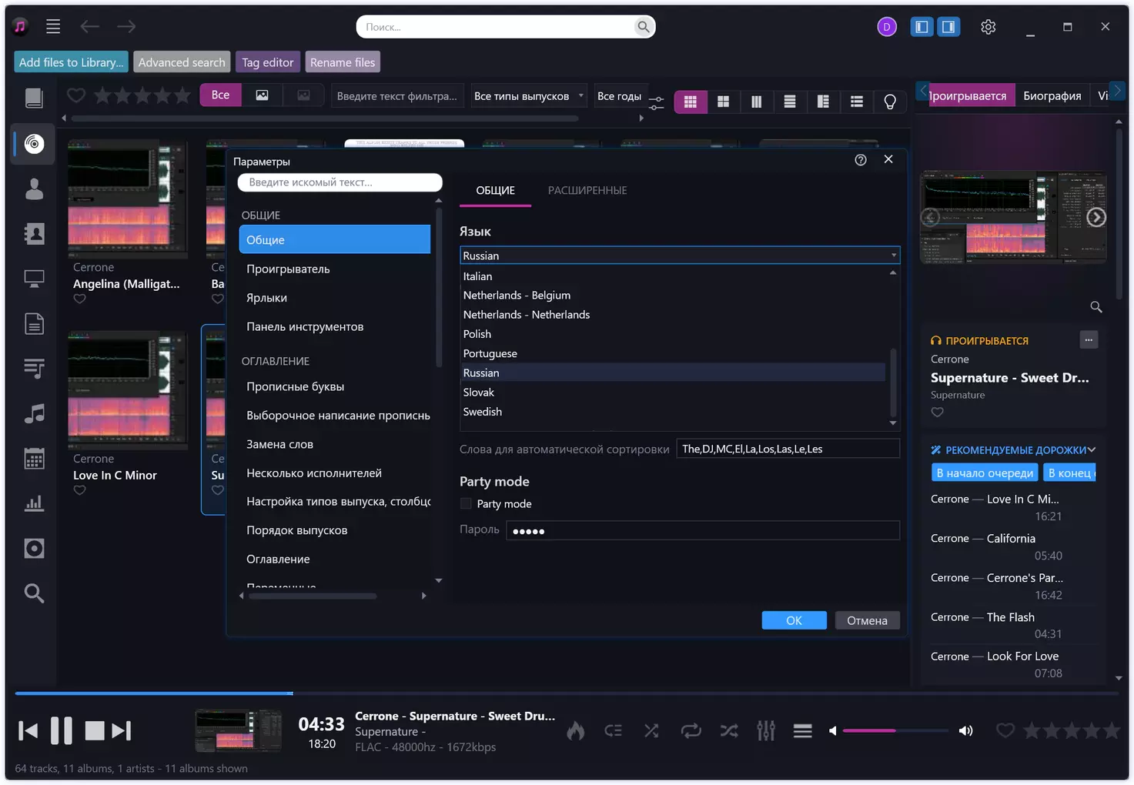The image size is (1134, 785).
Task: Switch to the РАСШИРЕННЫЕ tab in the dialog
Action: (x=587, y=191)
